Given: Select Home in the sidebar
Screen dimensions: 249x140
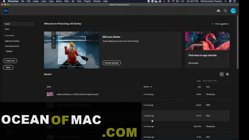Looking at the screenshot, I should (19, 24).
